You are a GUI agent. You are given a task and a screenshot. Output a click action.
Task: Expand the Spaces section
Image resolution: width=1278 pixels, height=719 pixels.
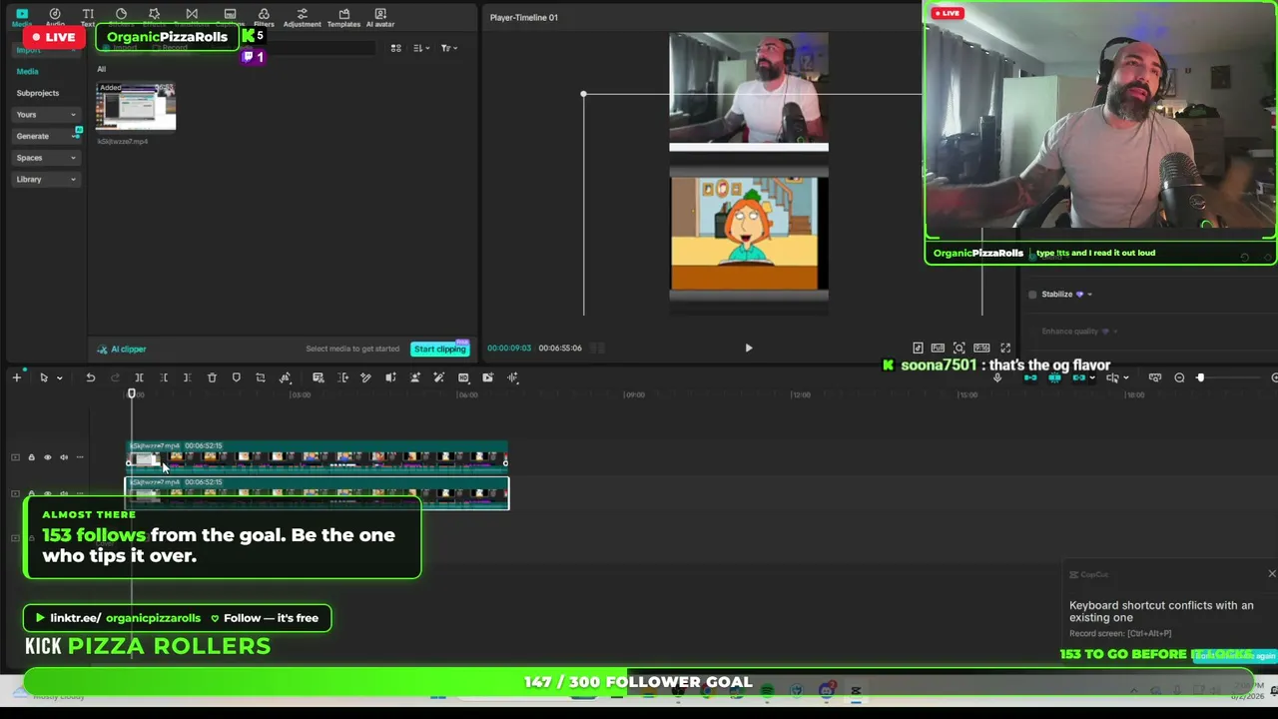pos(46,158)
